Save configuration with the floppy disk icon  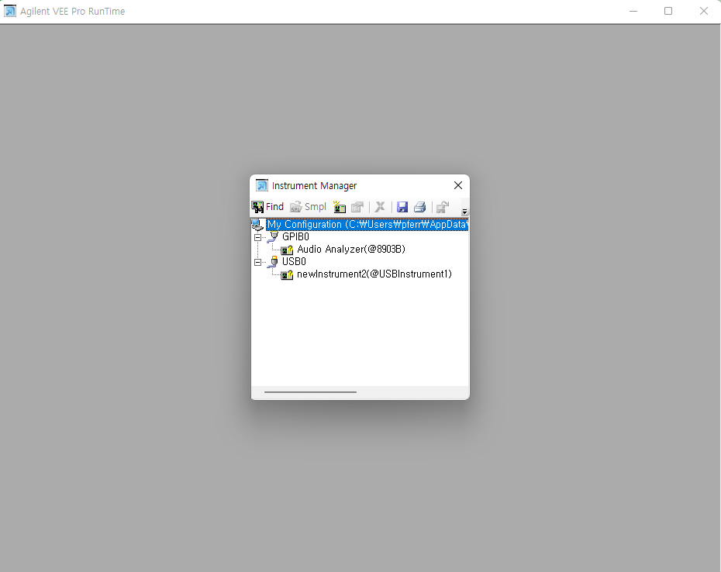click(x=402, y=207)
